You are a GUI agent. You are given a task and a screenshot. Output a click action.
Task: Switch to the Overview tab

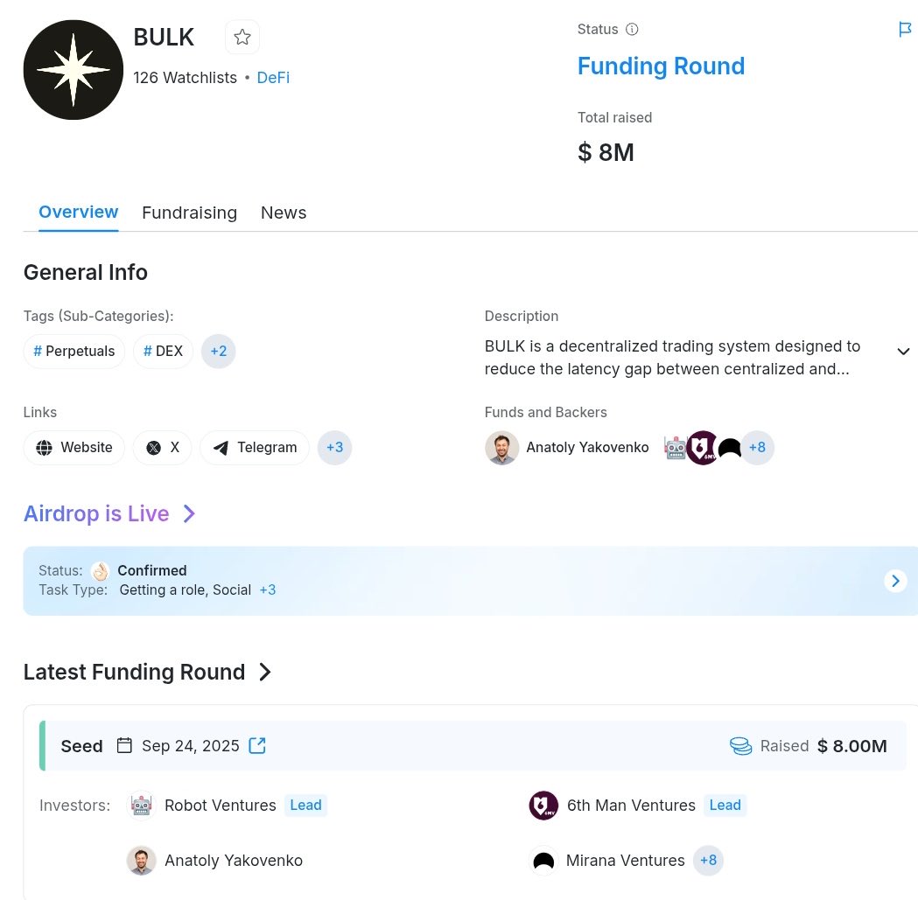[79, 212]
